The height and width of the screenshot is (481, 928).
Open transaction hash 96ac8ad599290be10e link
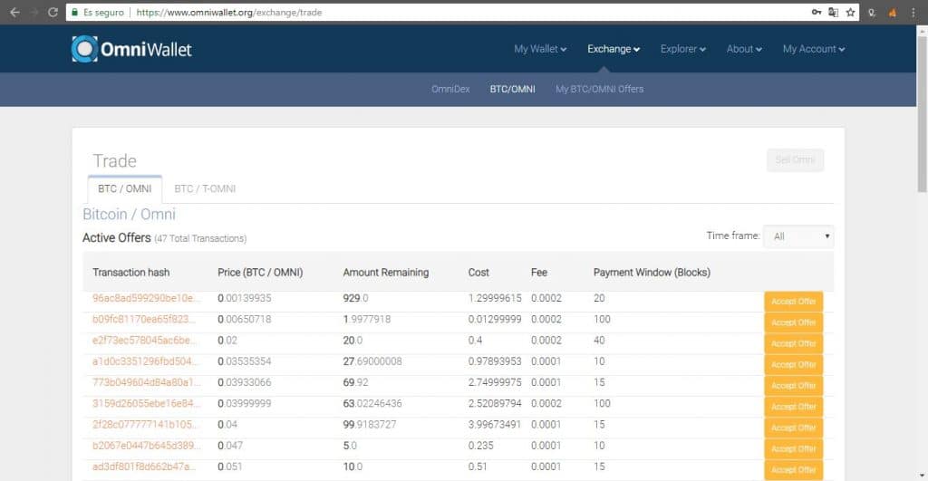[x=146, y=298]
